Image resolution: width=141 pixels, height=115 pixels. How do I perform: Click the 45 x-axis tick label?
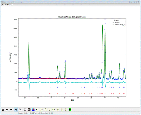point(118,98)
